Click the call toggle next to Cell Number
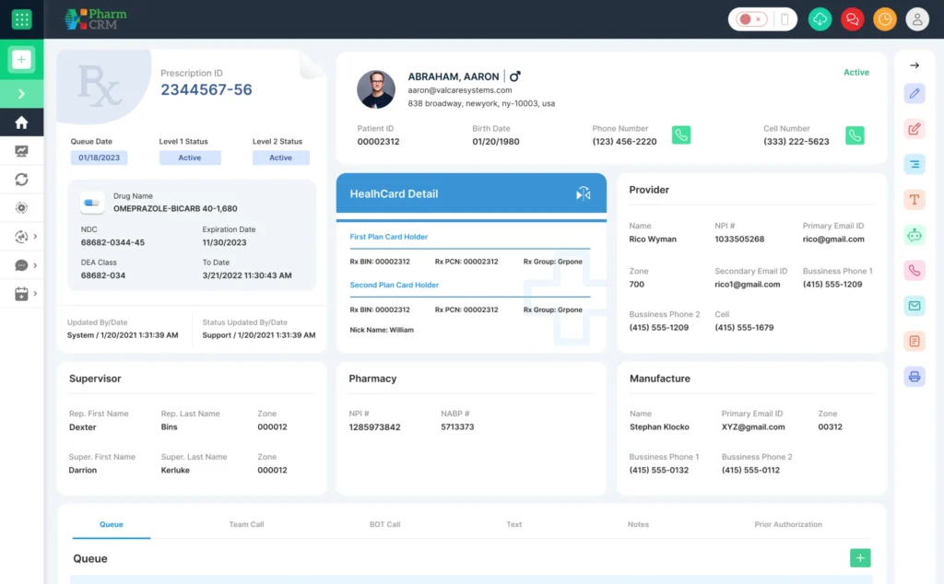 coord(855,135)
